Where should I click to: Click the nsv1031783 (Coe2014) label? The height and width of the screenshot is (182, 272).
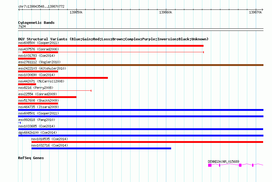point(37,56)
